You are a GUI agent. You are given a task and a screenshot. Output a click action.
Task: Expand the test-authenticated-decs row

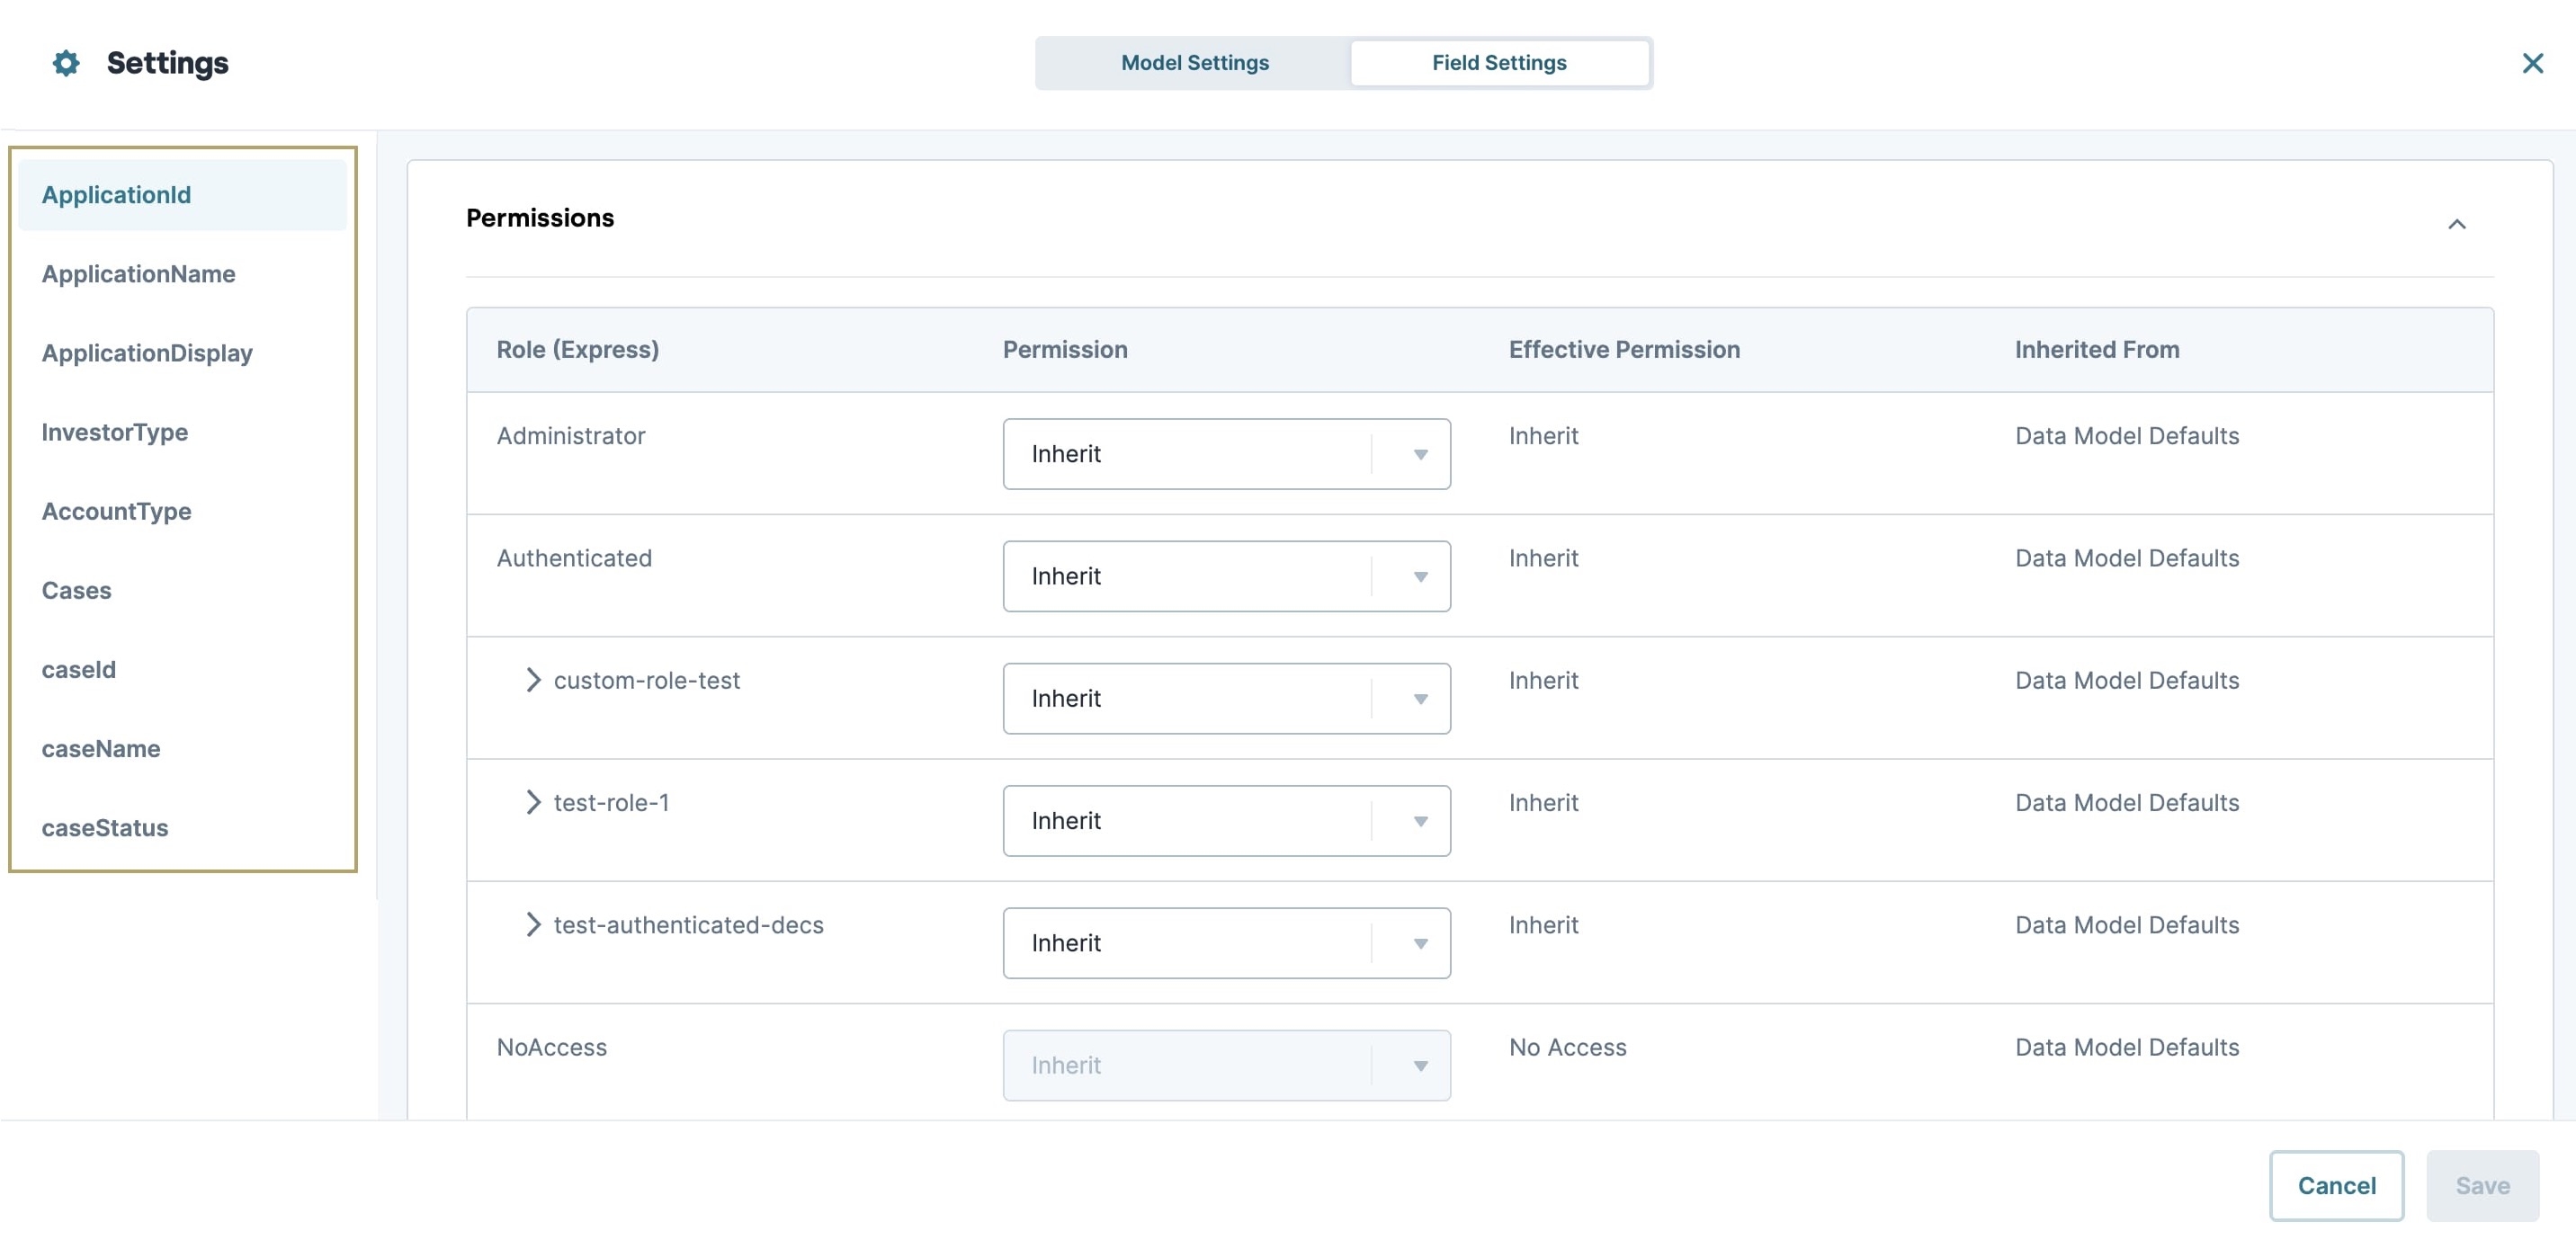point(533,924)
